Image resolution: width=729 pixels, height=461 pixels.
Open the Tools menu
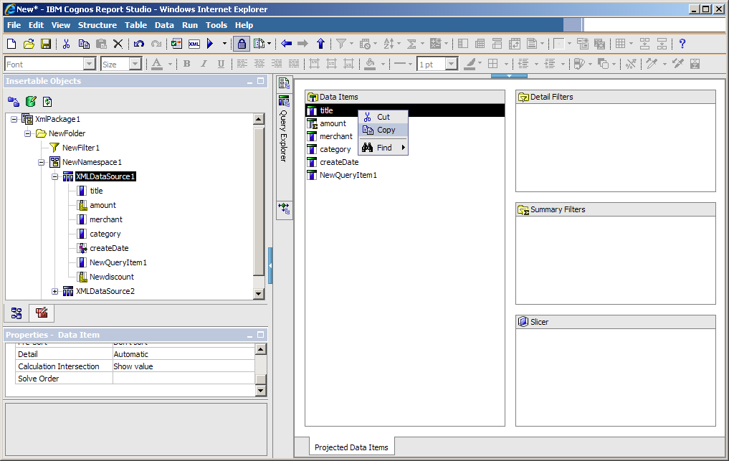point(216,25)
